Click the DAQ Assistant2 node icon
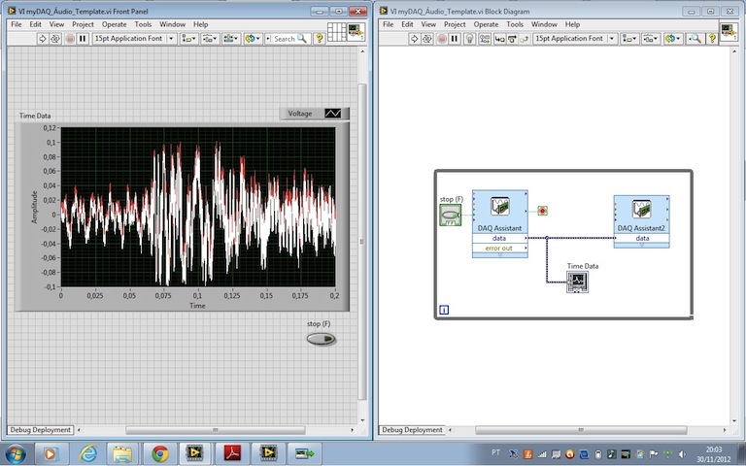 pyautogui.click(x=642, y=209)
